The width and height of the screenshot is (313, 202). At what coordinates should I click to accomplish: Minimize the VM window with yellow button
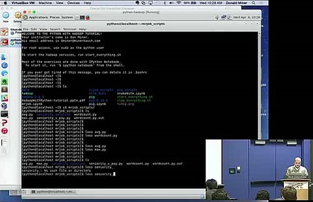pyautogui.click(x=30, y=12)
